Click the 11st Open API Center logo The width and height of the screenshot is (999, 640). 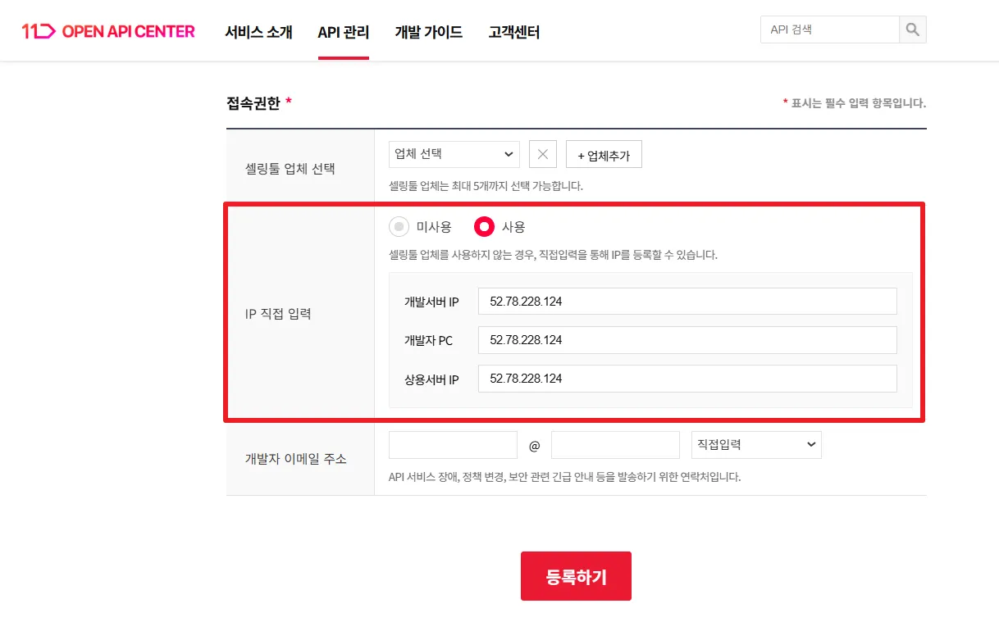(108, 31)
